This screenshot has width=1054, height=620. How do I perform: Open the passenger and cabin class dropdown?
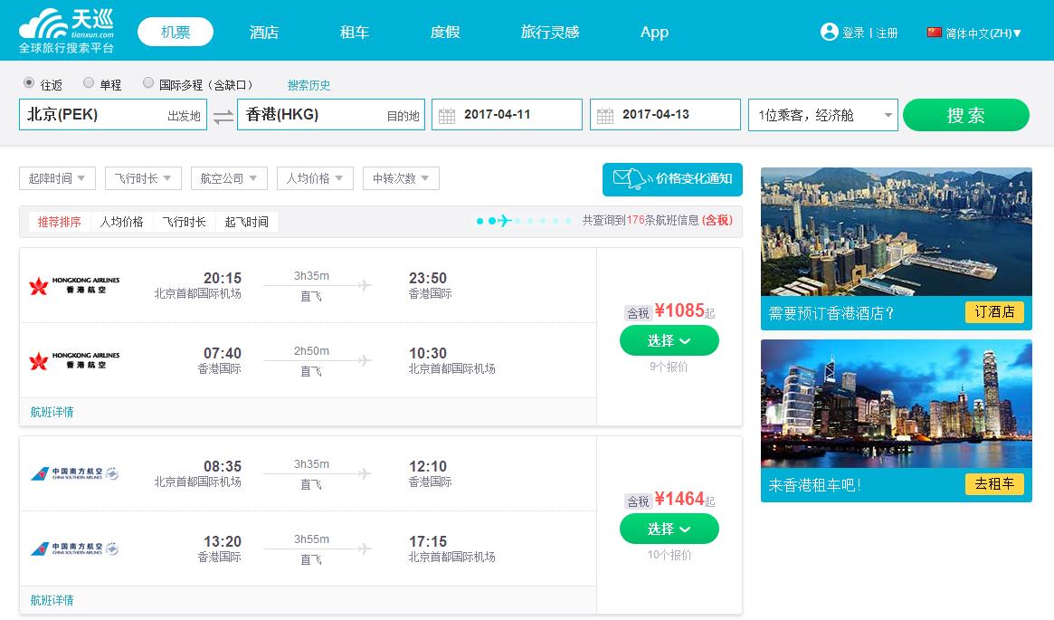coord(822,114)
